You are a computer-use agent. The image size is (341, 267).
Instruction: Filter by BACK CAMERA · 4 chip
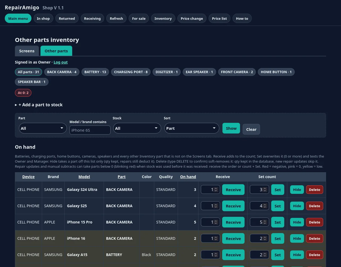[x=62, y=72]
